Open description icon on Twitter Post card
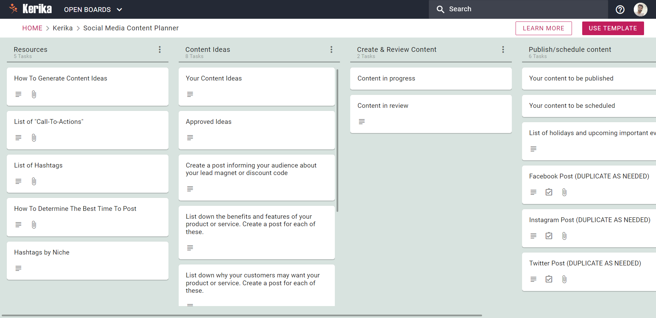The image size is (656, 318). tap(533, 279)
